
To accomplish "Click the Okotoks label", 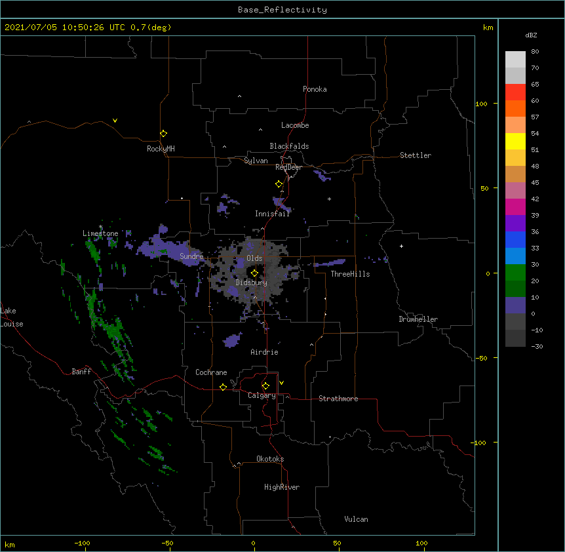I will pos(270,459).
